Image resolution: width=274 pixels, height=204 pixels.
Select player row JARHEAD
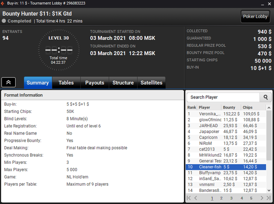[226, 126]
